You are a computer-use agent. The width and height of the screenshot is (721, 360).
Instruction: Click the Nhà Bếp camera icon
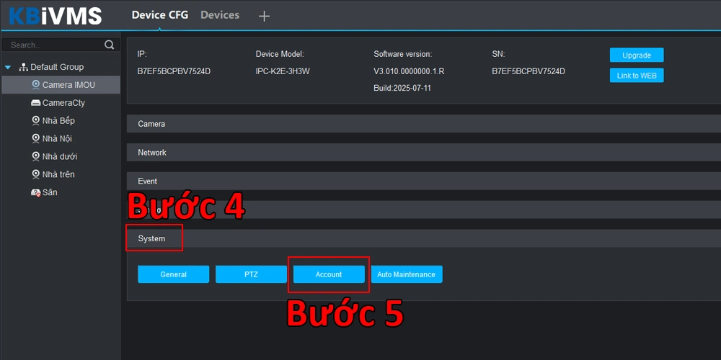pos(36,121)
